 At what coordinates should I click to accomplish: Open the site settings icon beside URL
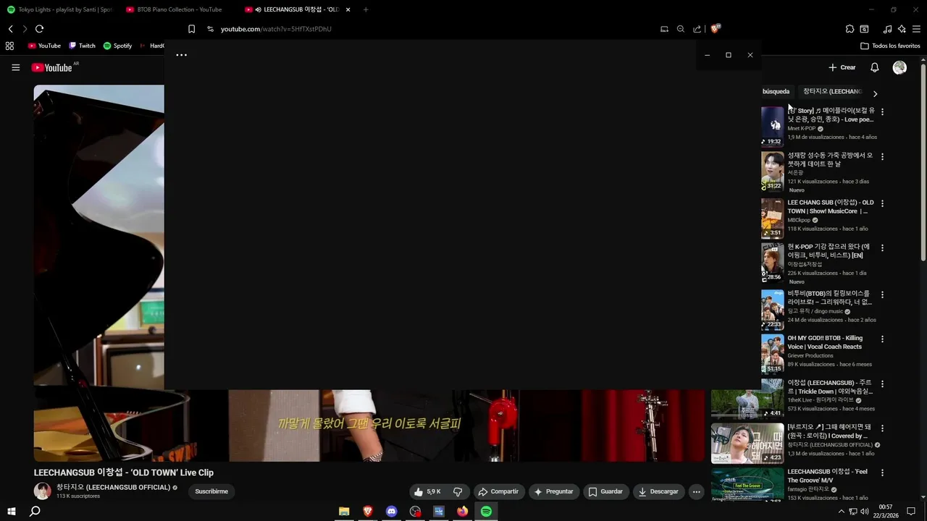click(210, 29)
